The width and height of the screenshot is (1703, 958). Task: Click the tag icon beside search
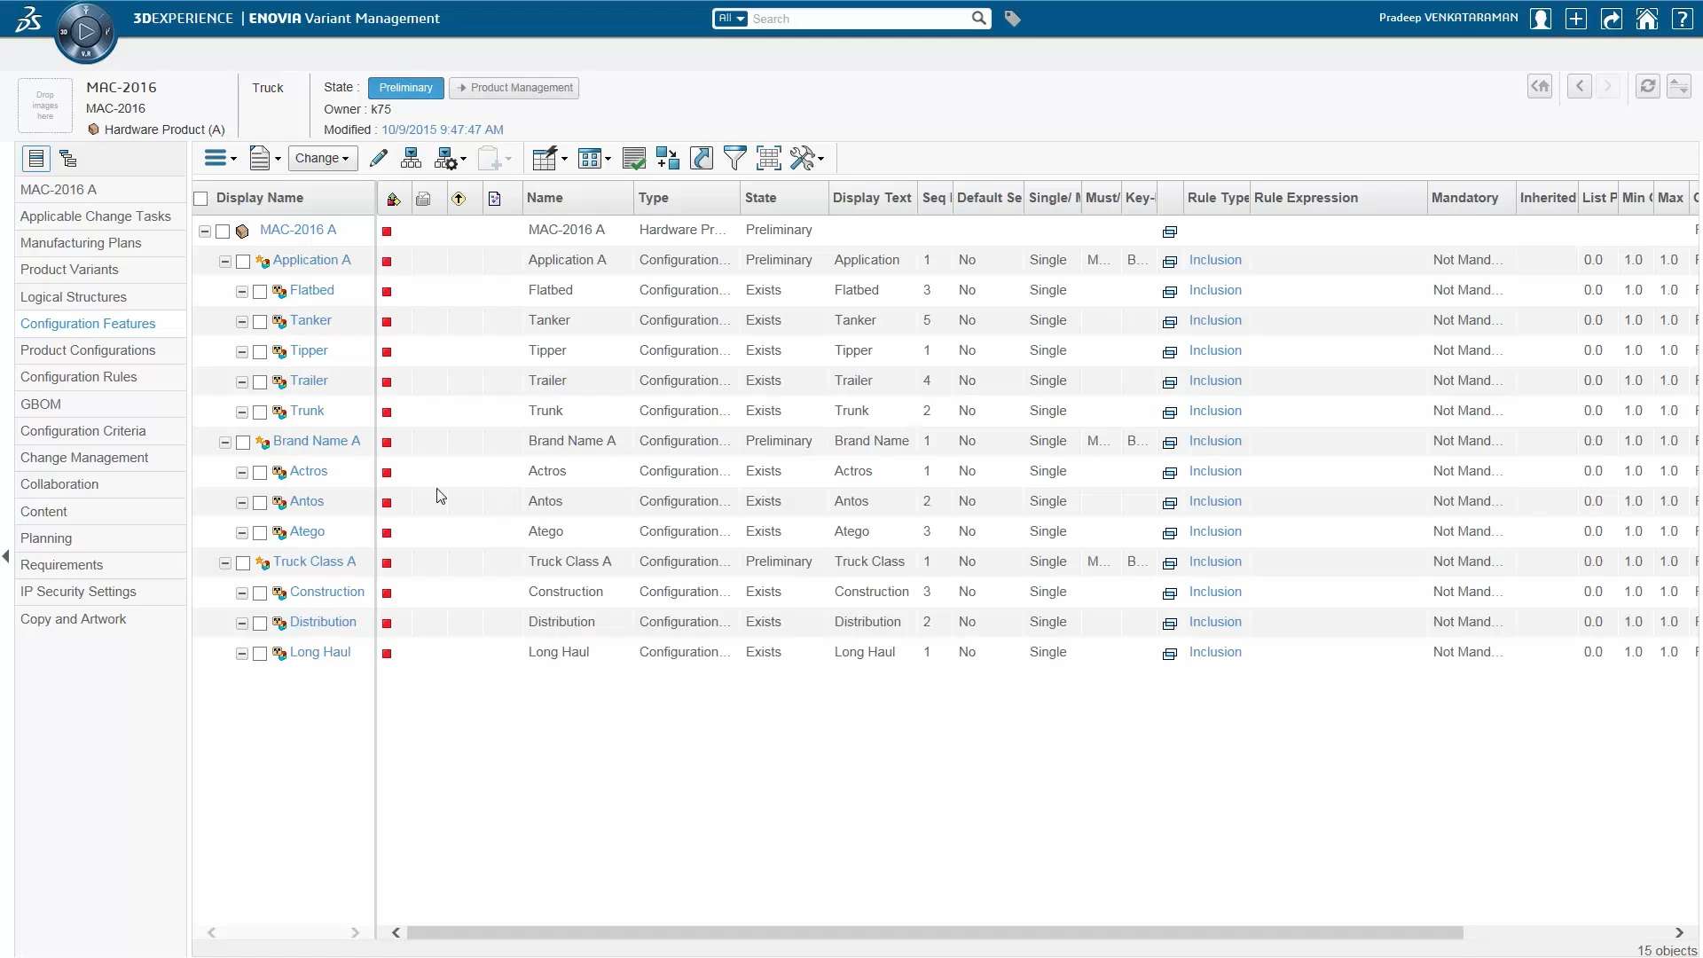pyautogui.click(x=1012, y=19)
